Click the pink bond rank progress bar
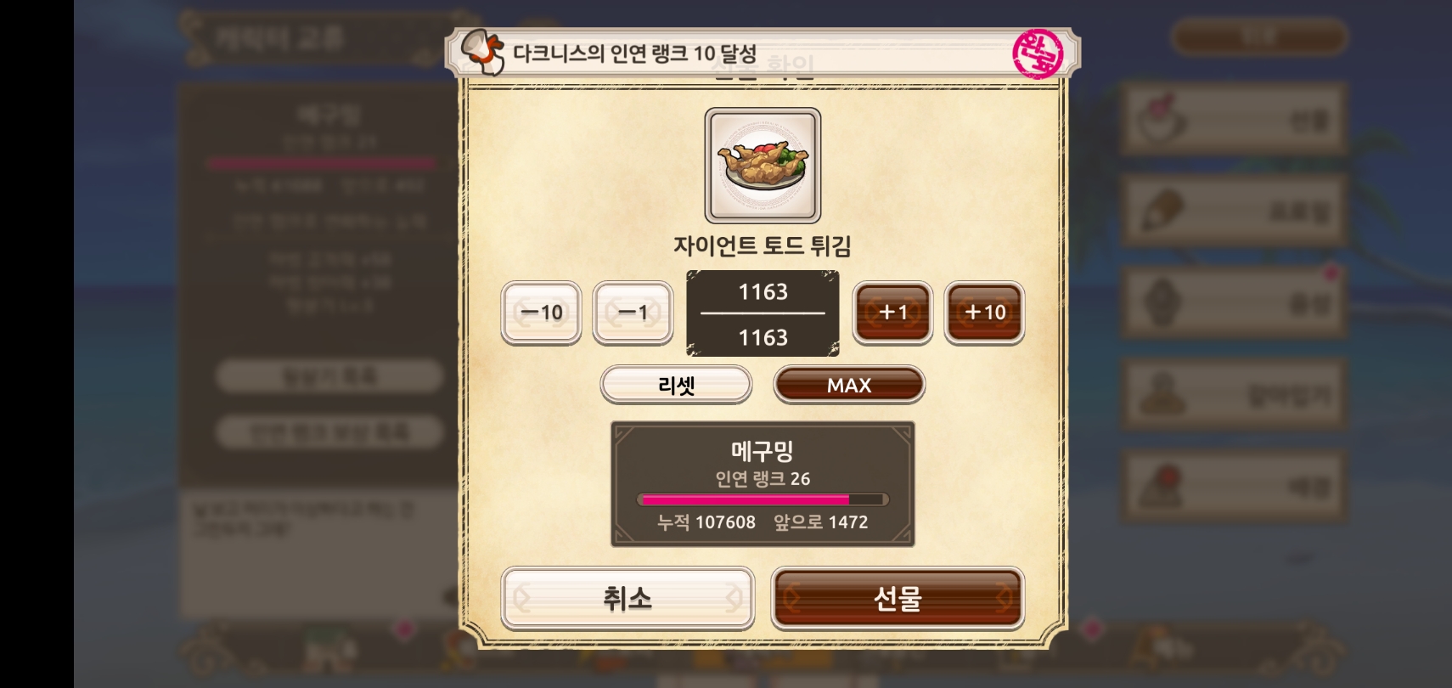The image size is (1452, 688). (x=763, y=499)
